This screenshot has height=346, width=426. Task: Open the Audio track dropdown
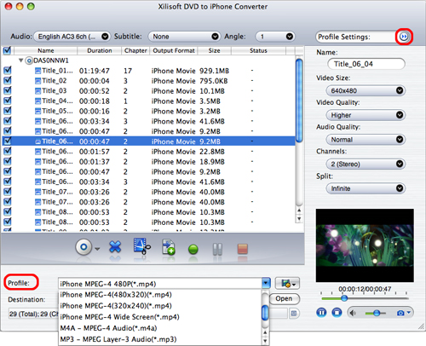tap(72, 37)
